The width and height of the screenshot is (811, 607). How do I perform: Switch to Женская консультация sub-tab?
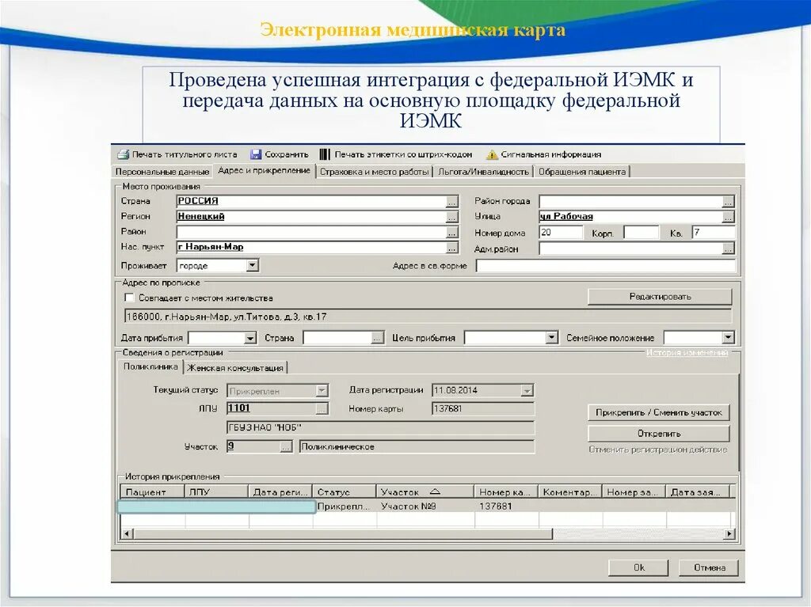(235, 368)
